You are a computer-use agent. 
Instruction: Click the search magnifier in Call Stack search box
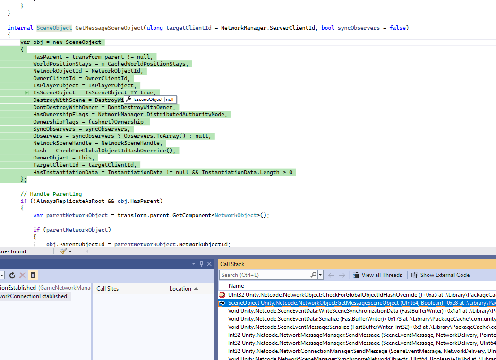pos(313,275)
